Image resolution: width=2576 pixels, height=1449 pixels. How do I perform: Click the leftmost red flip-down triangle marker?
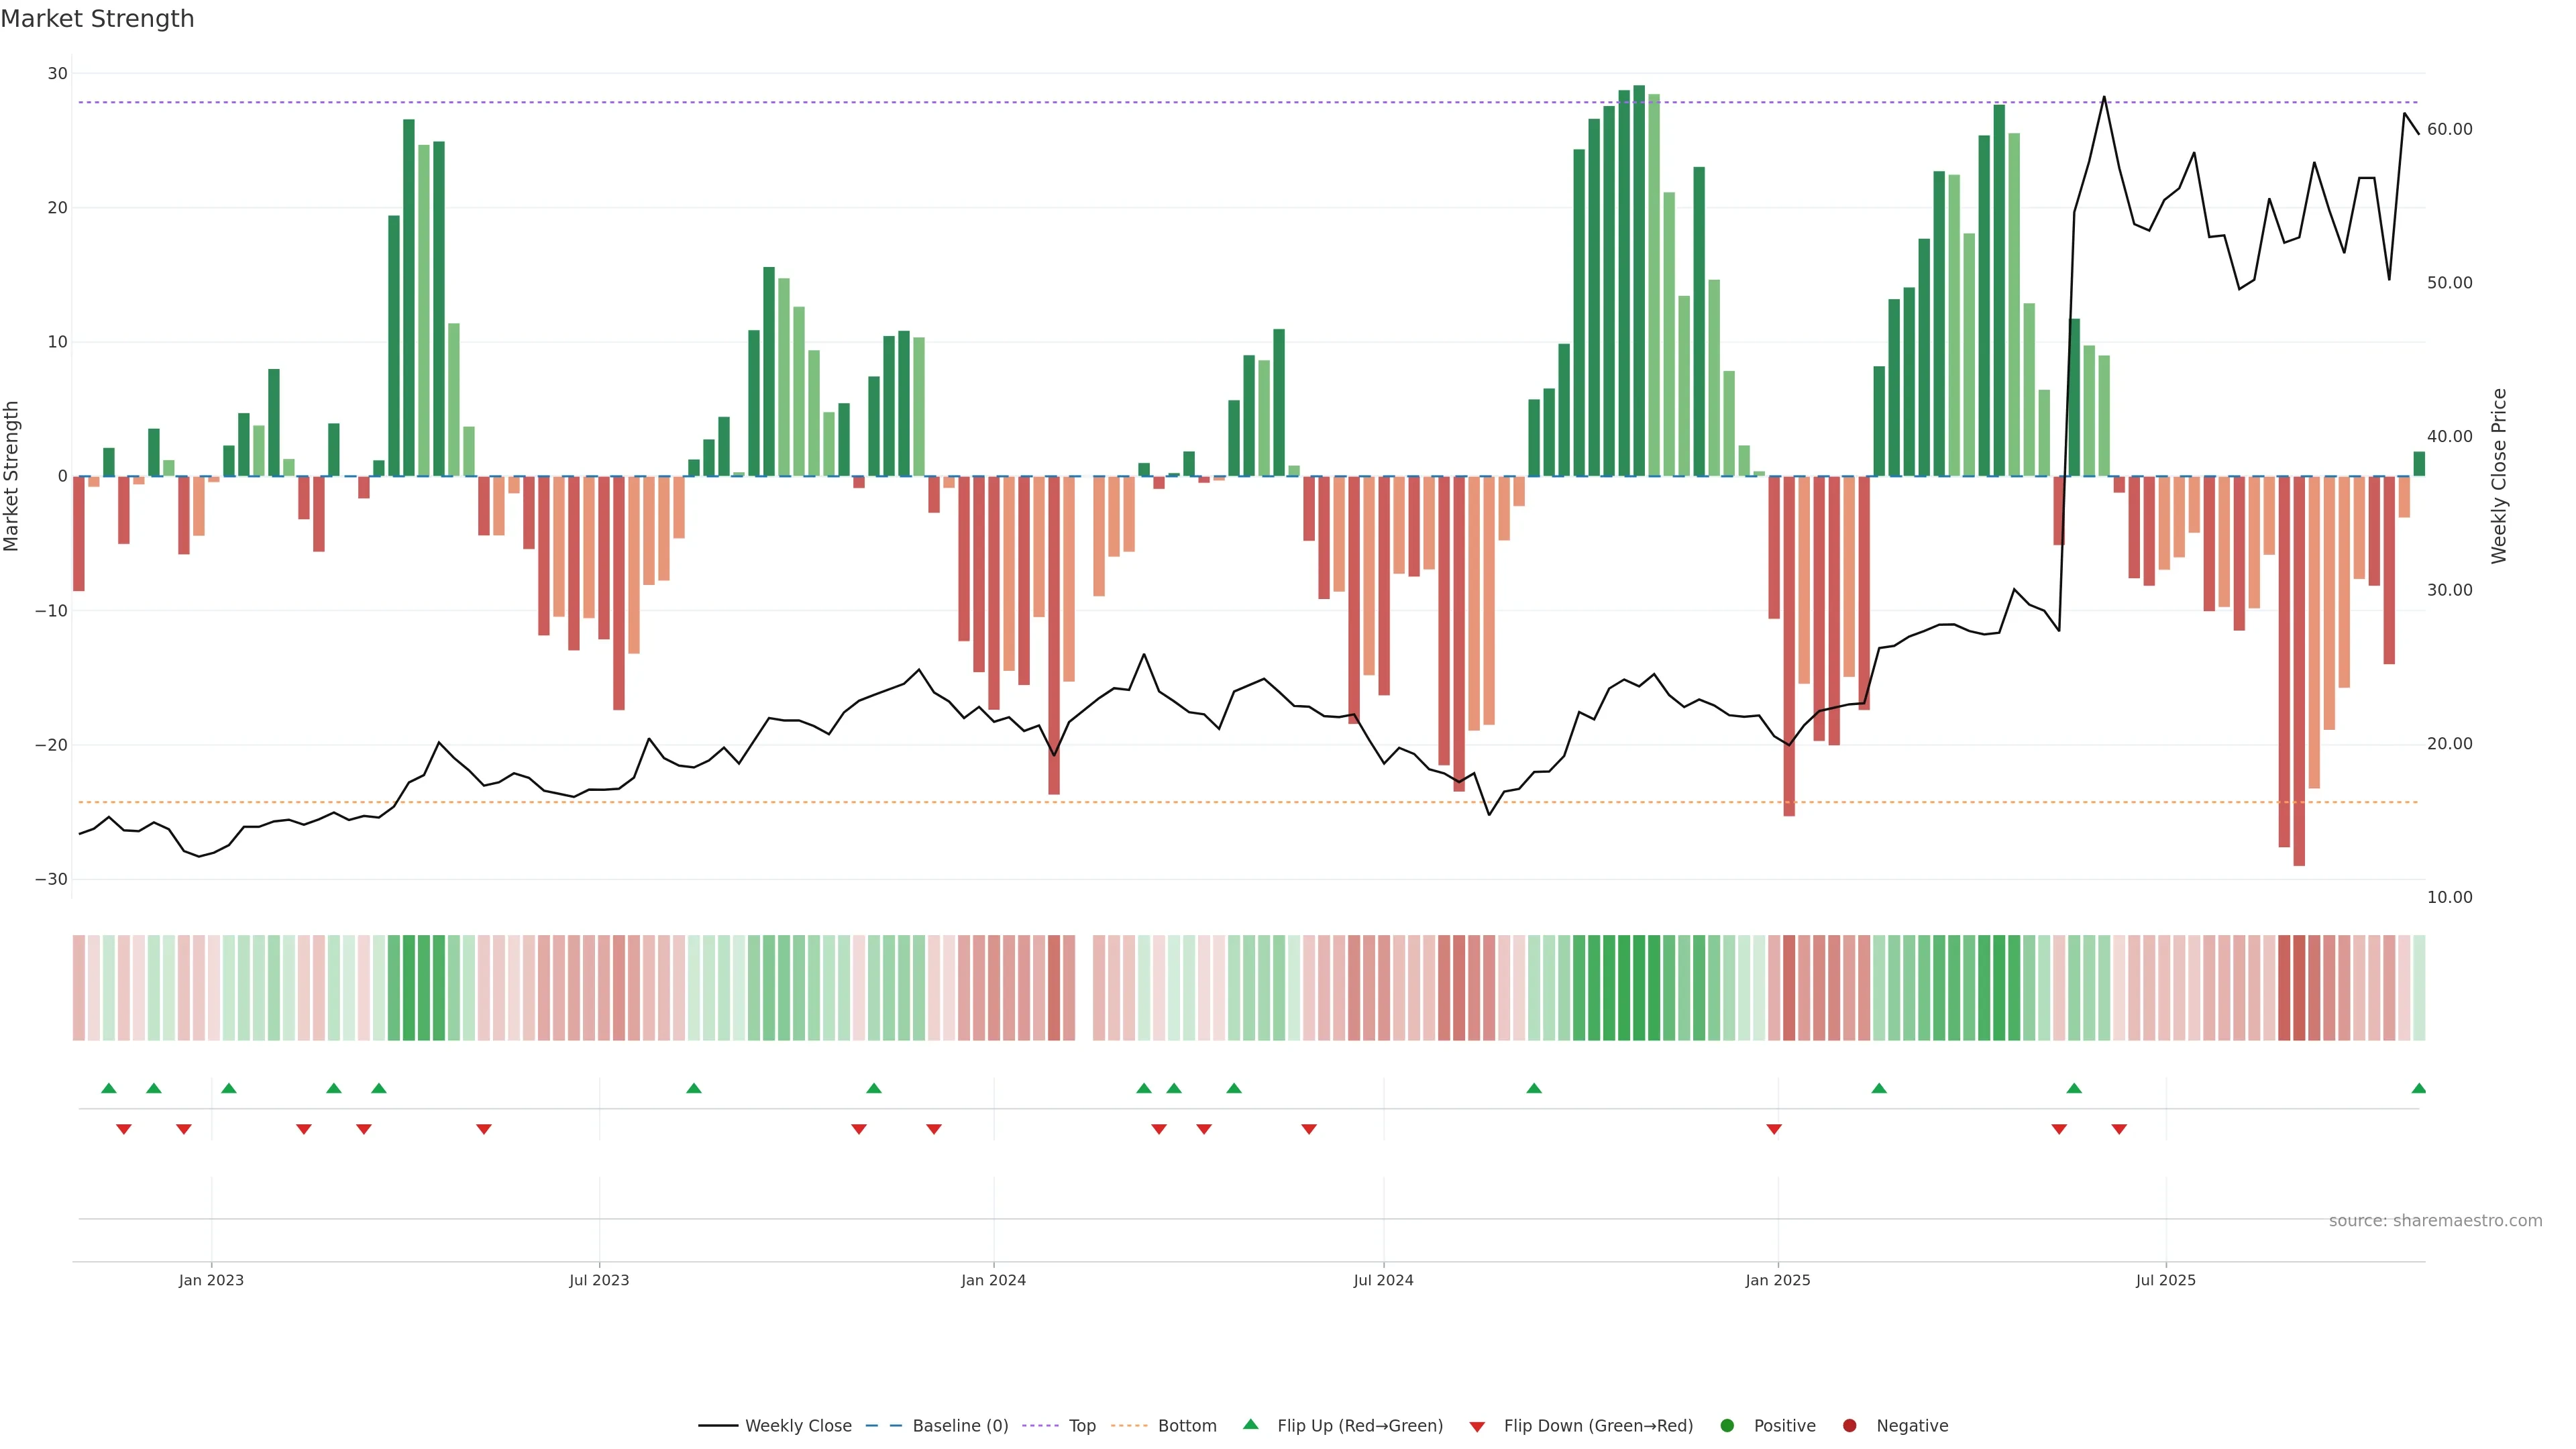[x=124, y=1129]
